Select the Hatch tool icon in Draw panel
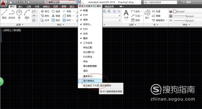The height and width of the screenshot is (109, 202). (34, 20)
